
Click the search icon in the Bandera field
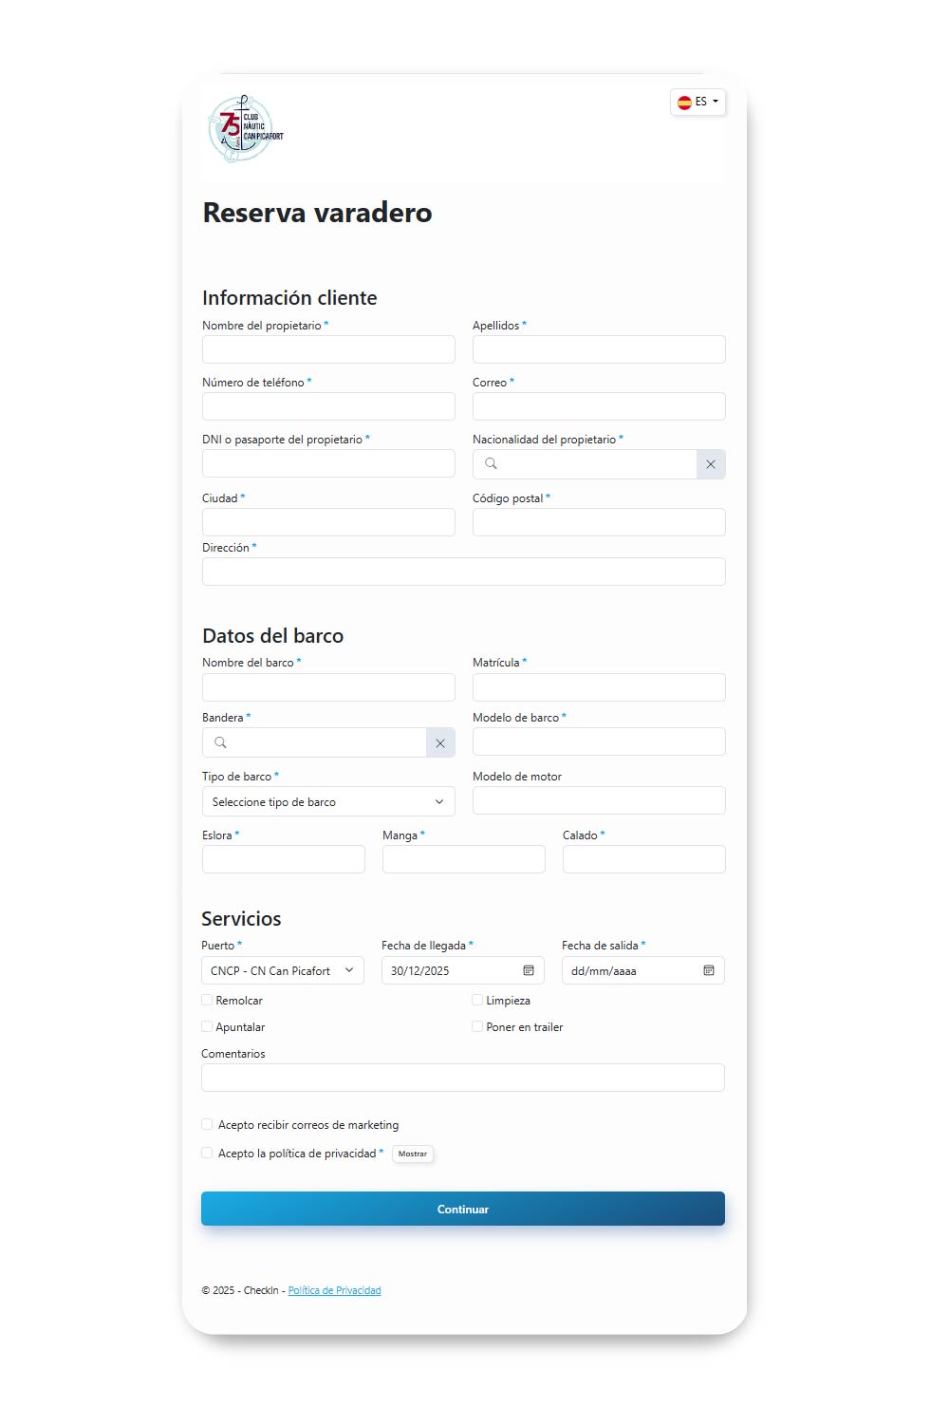point(220,742)
